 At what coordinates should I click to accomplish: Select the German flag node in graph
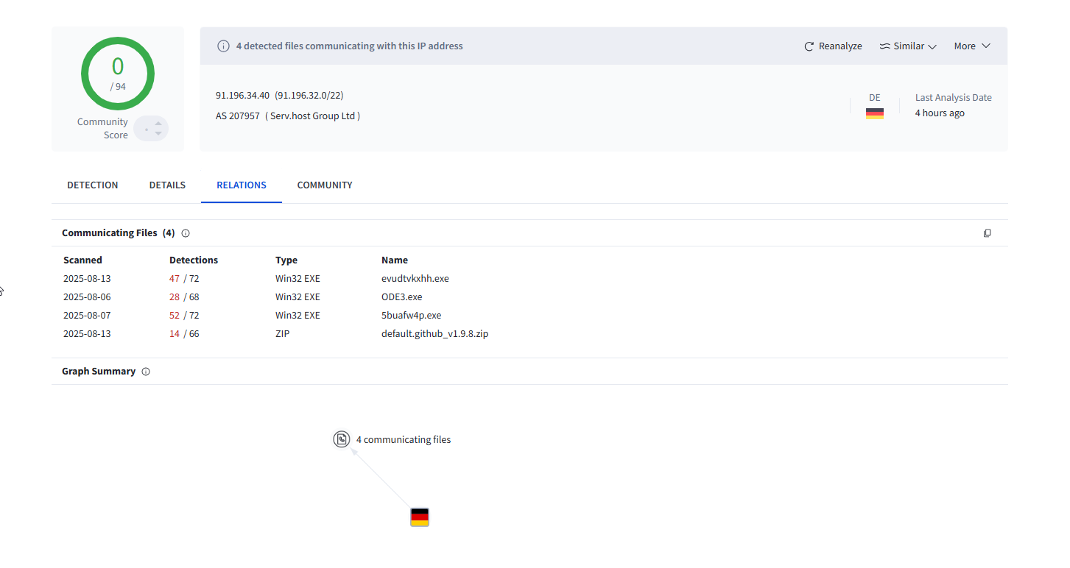click(x=419, y=517)
